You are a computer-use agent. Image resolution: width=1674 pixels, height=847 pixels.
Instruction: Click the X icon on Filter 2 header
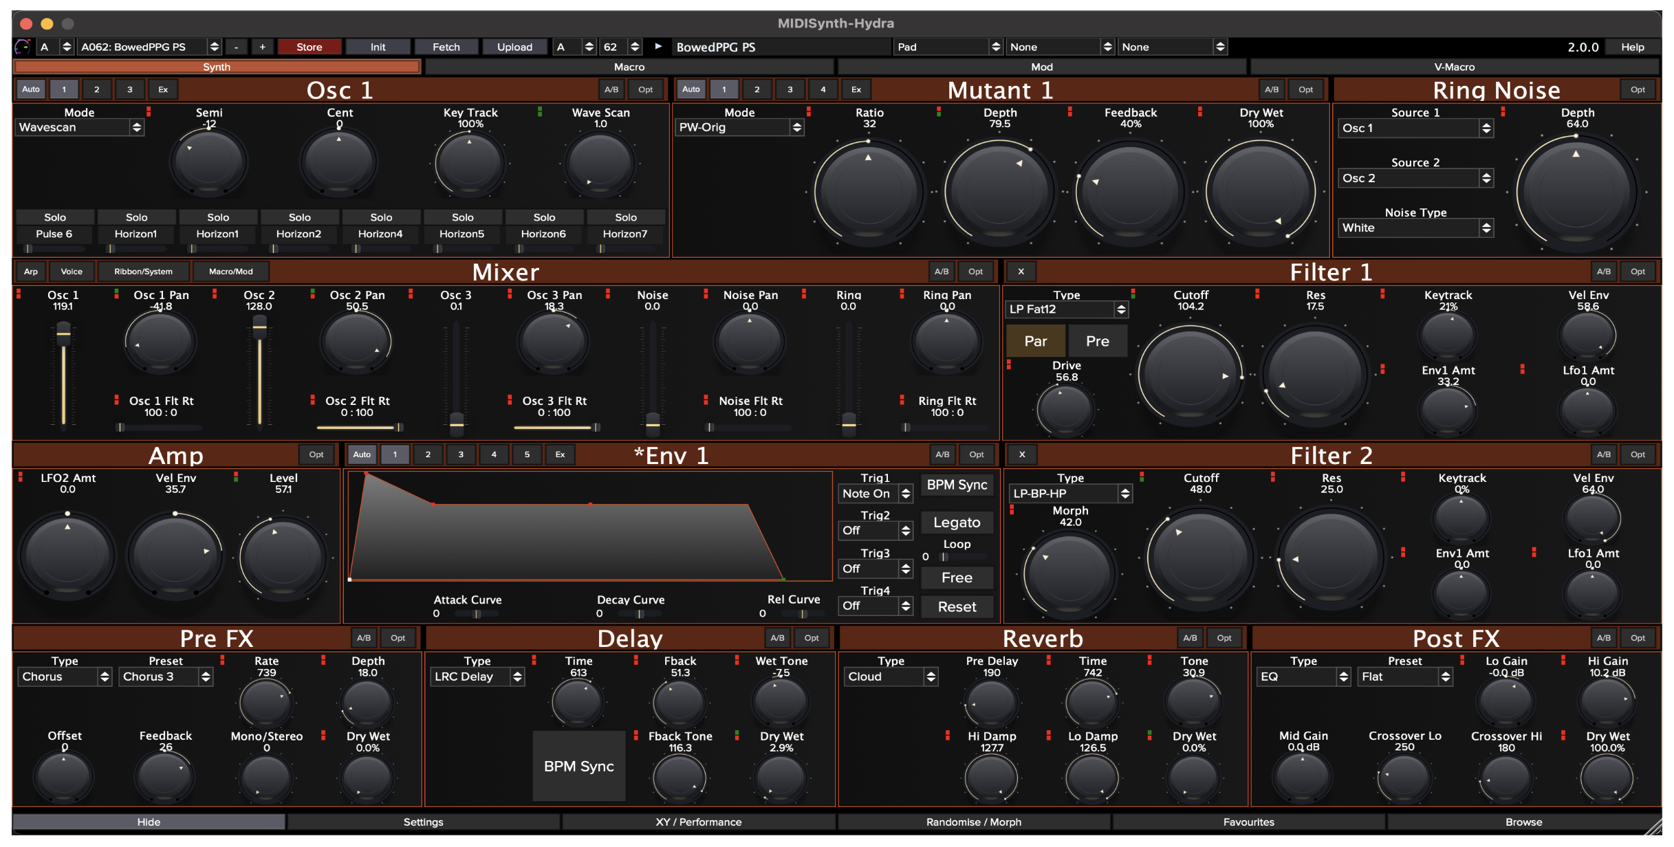pos(1022,454)
